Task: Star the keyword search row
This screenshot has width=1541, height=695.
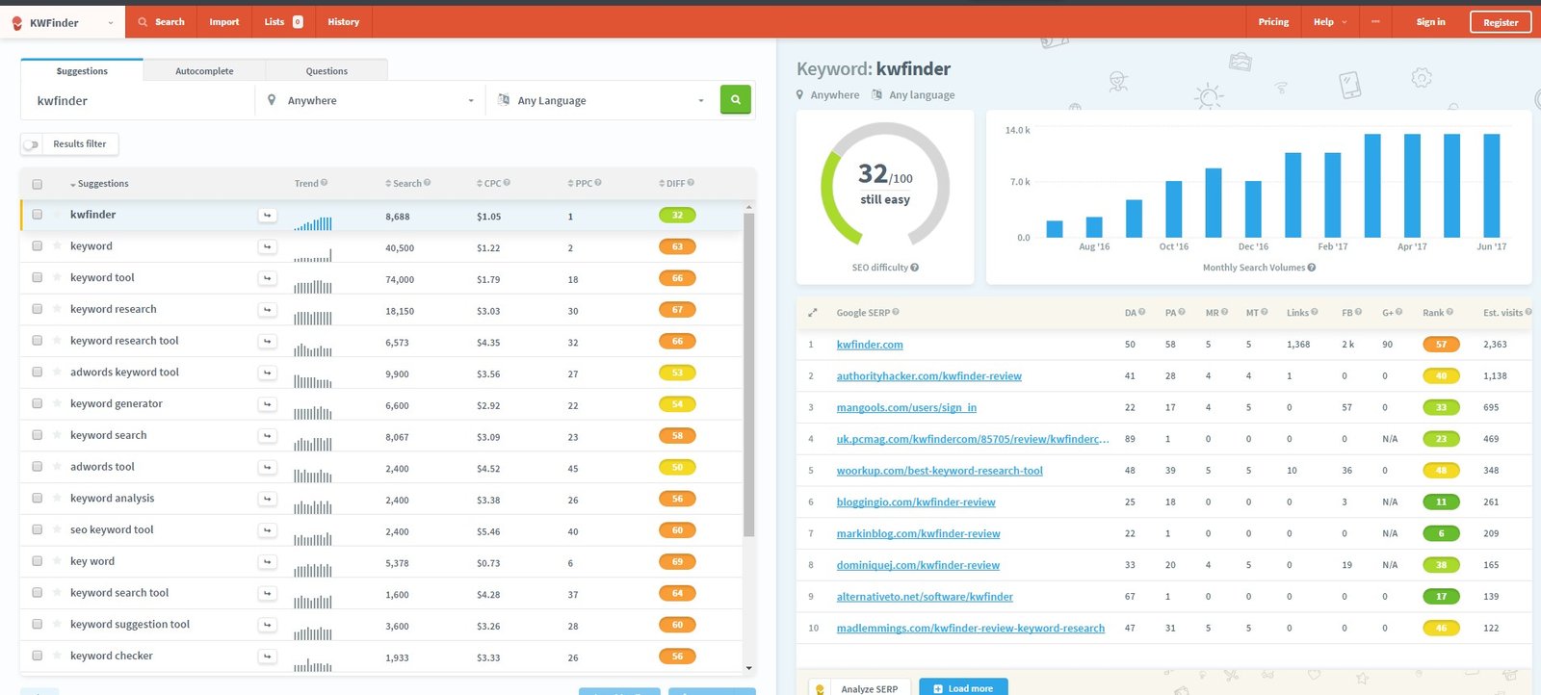Action: coord(58,435)
